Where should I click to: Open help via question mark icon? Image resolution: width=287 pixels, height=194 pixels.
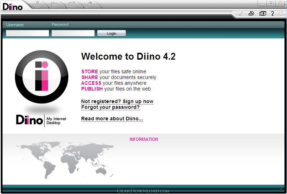click(272, 13)
